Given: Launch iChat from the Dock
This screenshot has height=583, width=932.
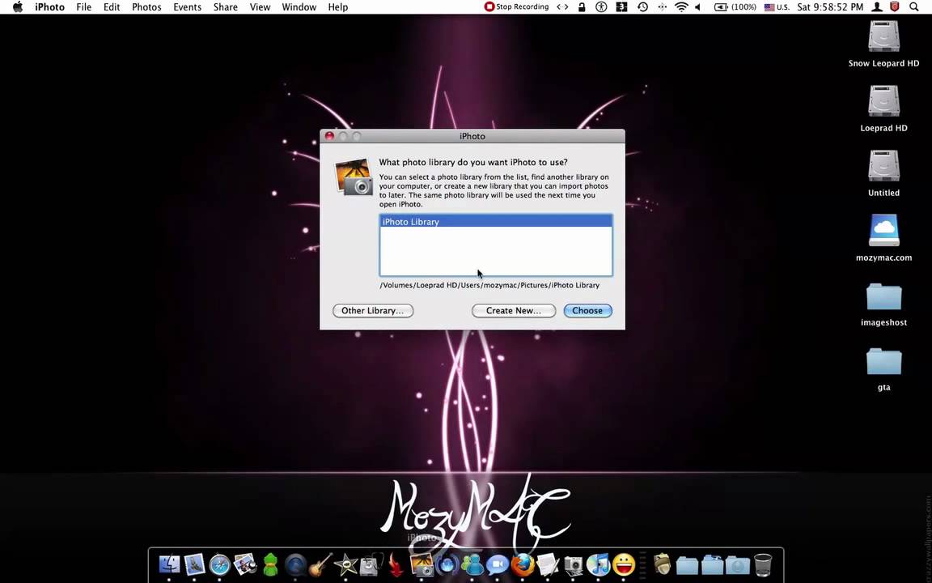Looking at the screenshot, I should 498,564.
